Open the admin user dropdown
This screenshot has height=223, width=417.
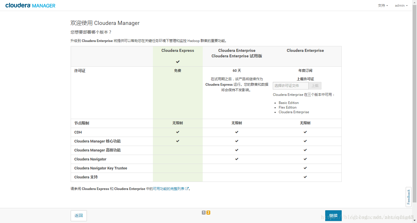tap(401, 6)
